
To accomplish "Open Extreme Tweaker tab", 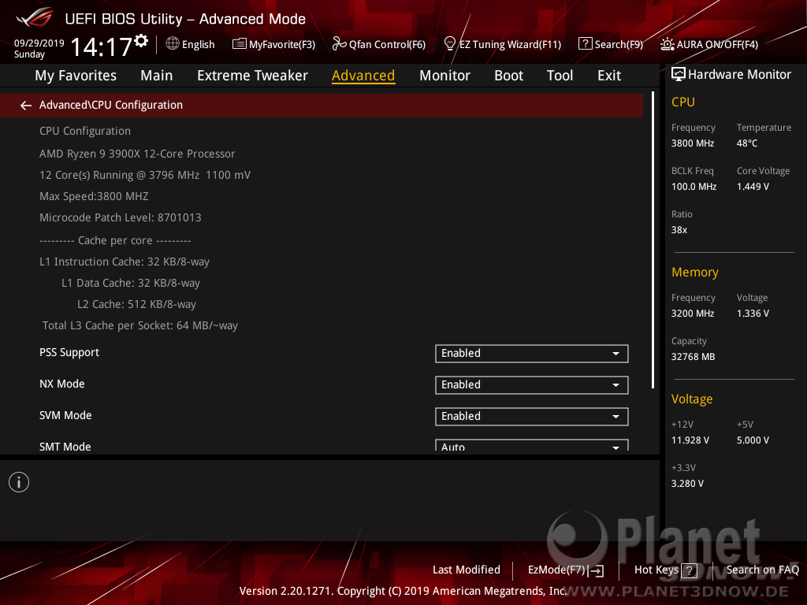I will 252,76.
